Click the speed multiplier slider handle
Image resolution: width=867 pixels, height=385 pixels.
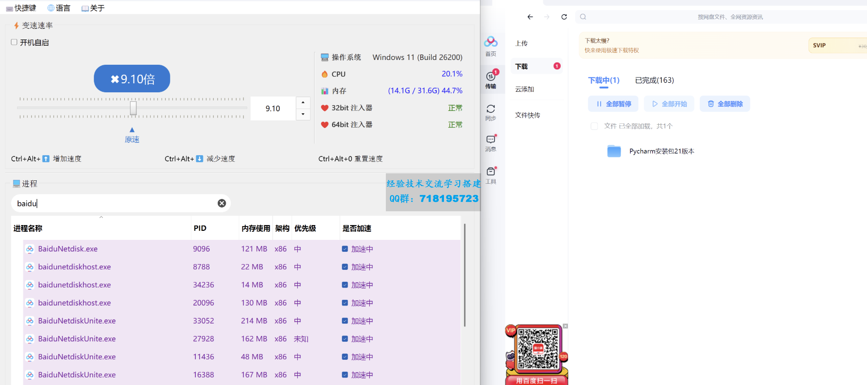point(133,108)
